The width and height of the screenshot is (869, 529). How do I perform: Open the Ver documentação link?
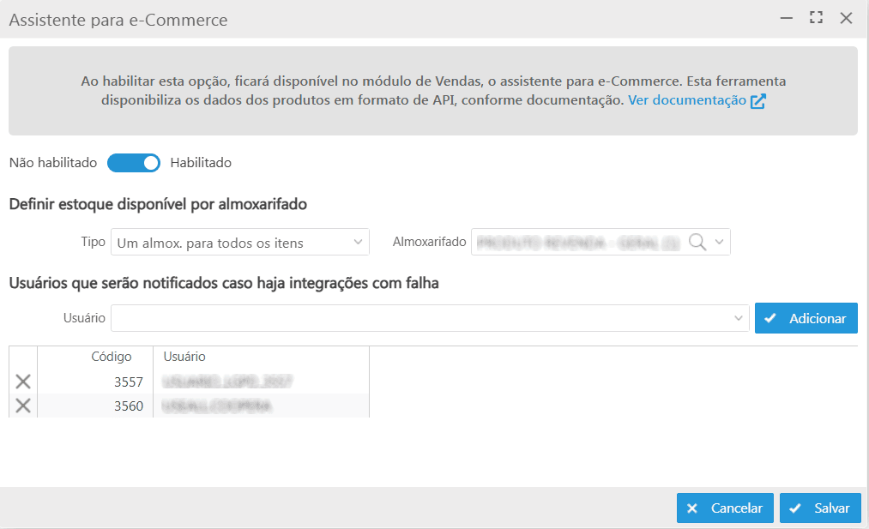point(686,101)
